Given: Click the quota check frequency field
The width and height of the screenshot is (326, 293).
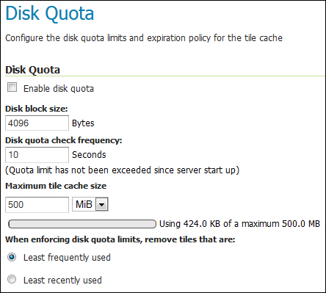Looking at the screenshot, I should point(37,155).
